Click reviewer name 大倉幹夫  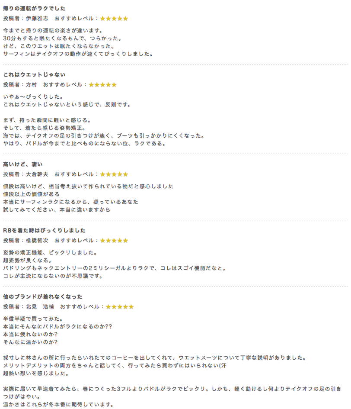click(37, 174)
